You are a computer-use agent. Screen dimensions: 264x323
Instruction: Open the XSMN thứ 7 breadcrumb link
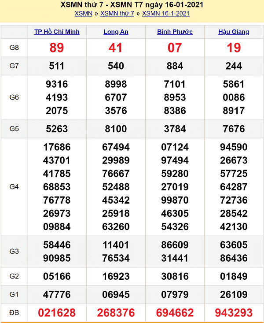[117, 13]
